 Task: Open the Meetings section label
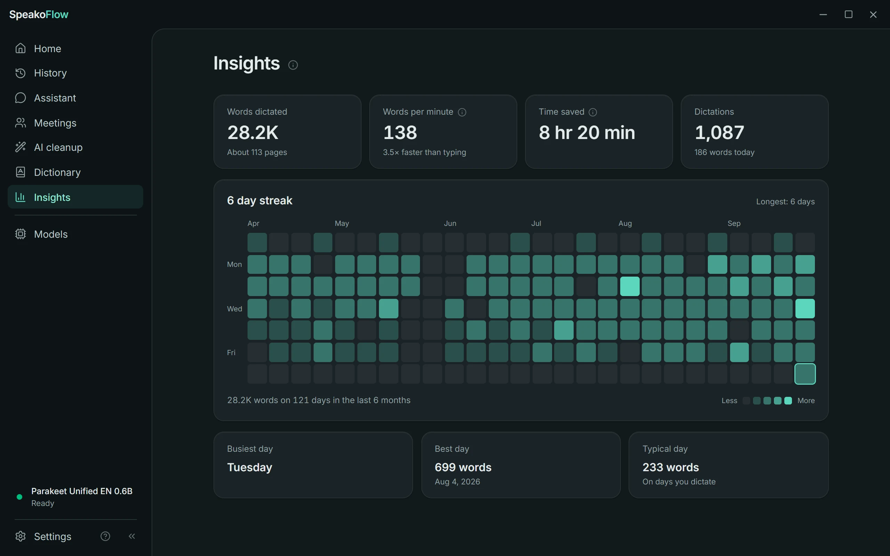tap(55, 123)
